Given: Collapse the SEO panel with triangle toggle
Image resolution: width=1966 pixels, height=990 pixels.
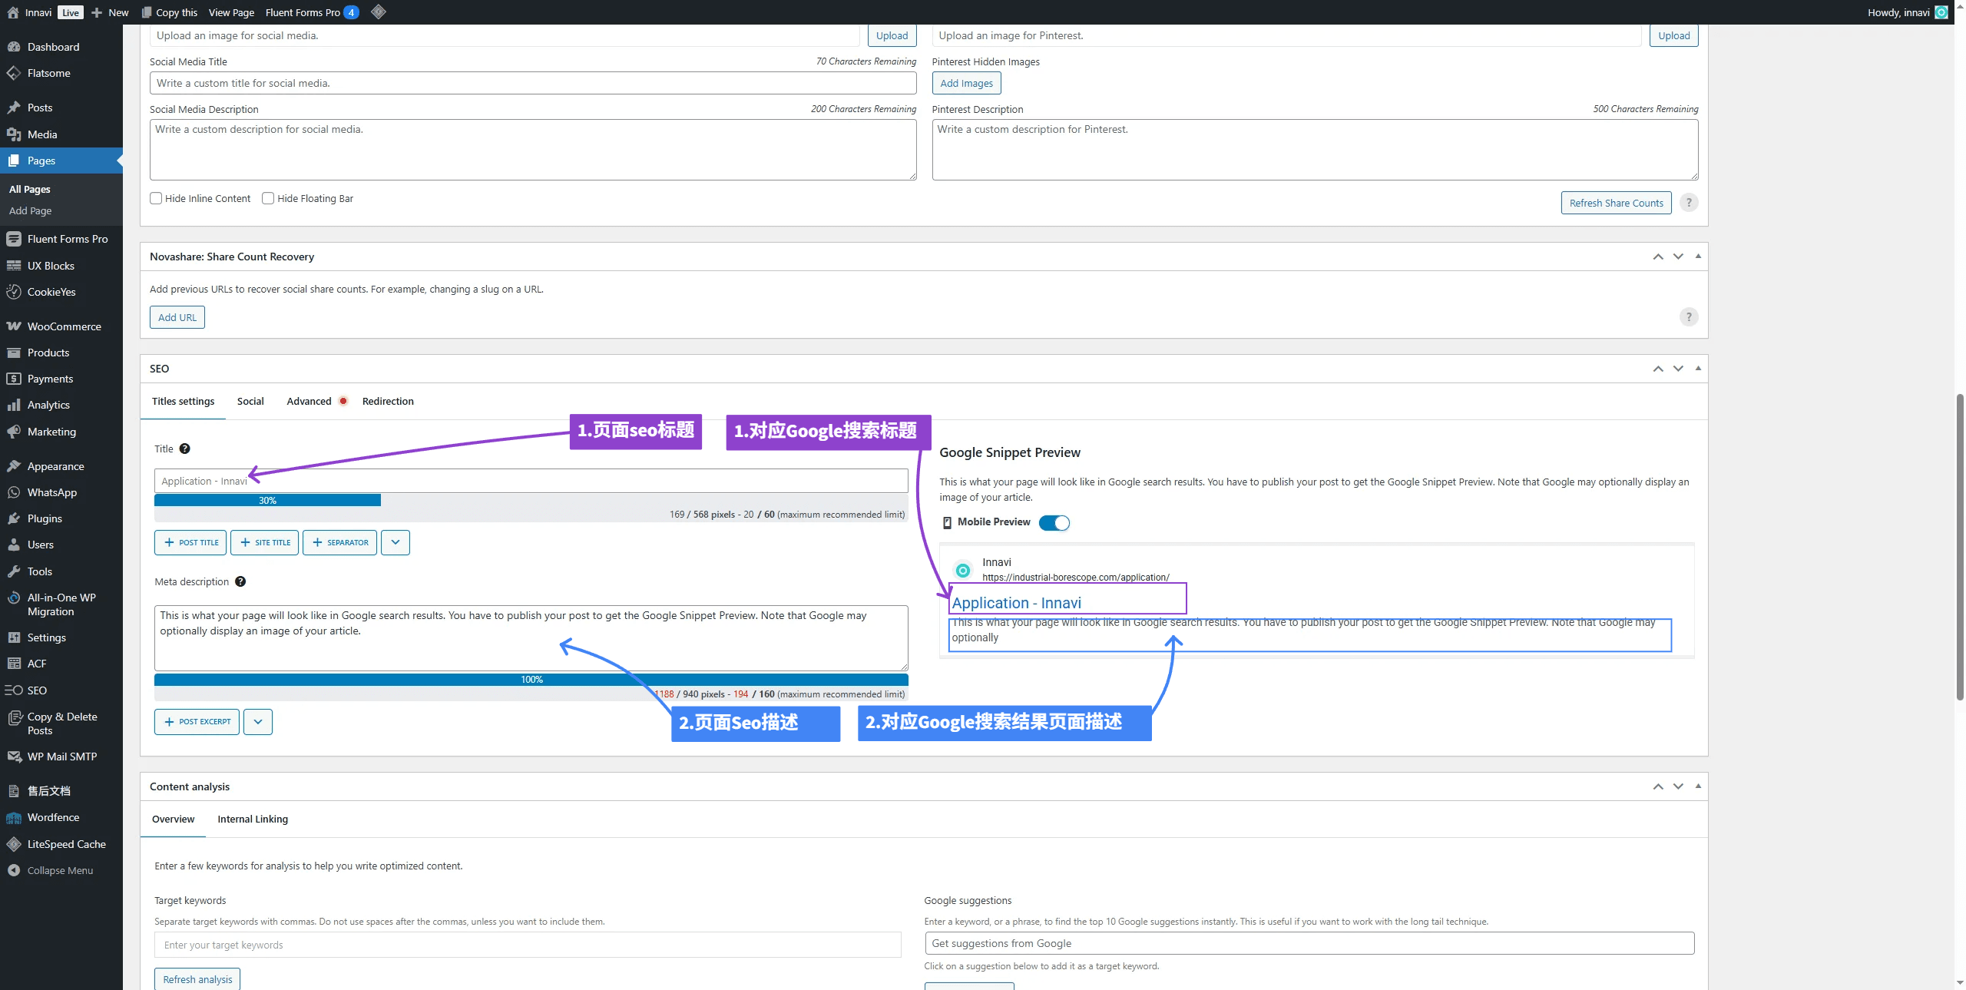Looking at the screenshot, I should (1698, 369).
